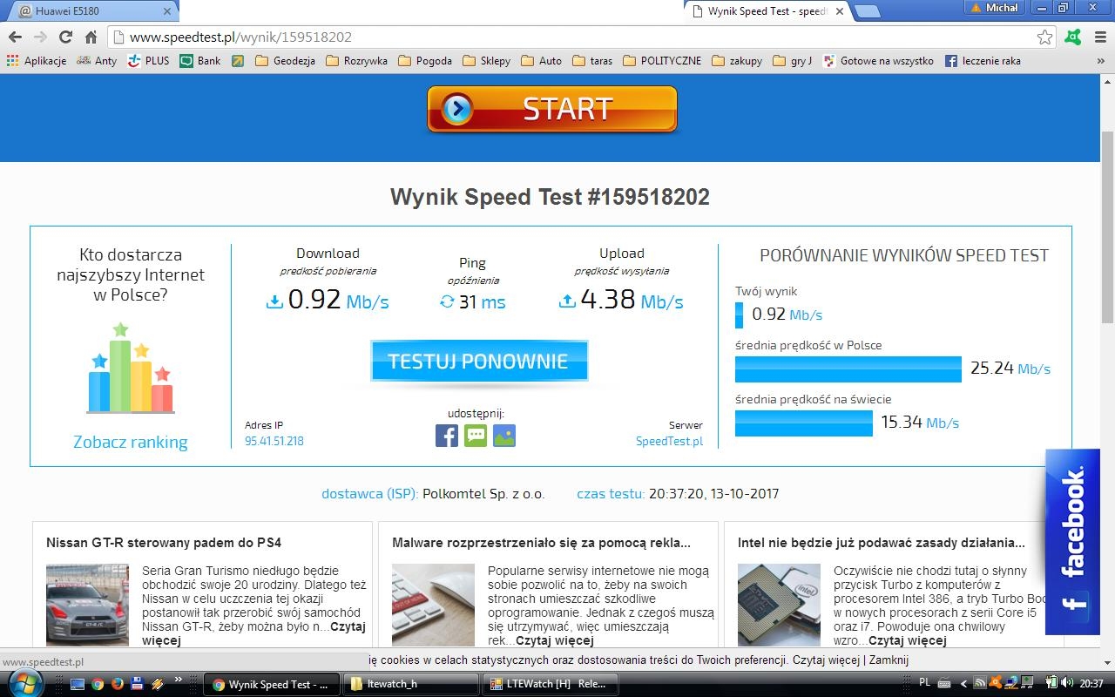This screenshot has height=697, width=1115.
Task: Open the Bank bookmark
Action: click(x=200, y=61)
